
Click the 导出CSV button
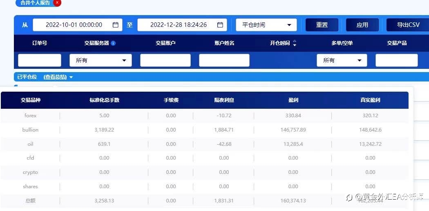(408, 25)
